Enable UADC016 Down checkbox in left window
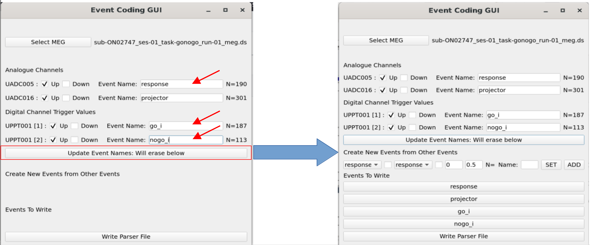The width and height of the screenshot is (590, 245). coord(66,98)
